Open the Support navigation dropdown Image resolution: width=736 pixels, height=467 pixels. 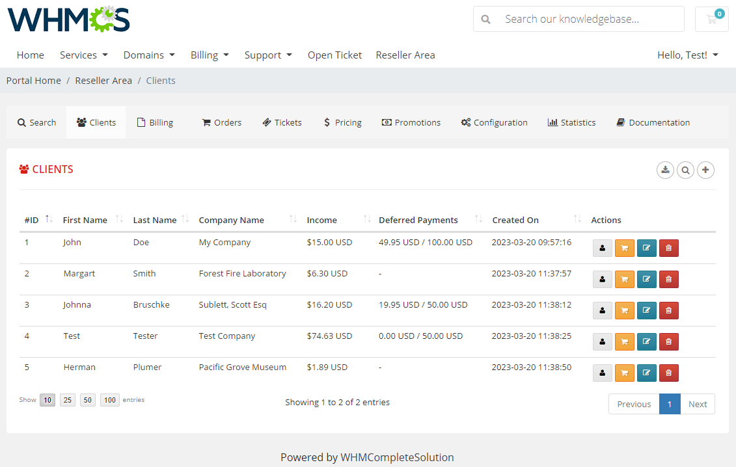click(268, 55)
